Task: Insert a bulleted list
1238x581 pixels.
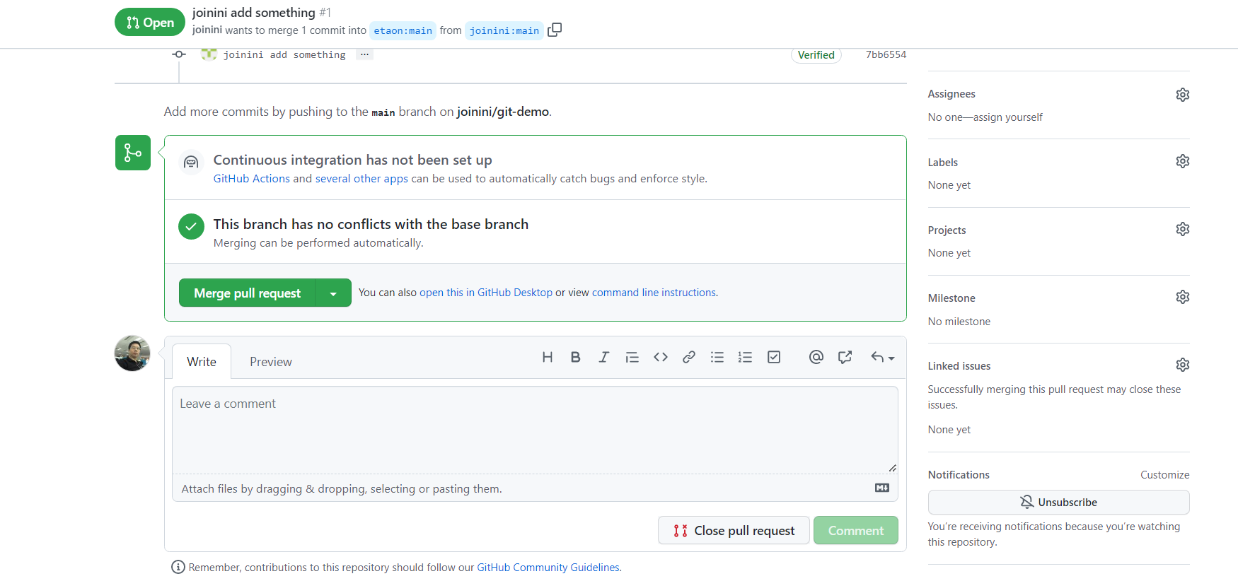Action: point(717,358)
